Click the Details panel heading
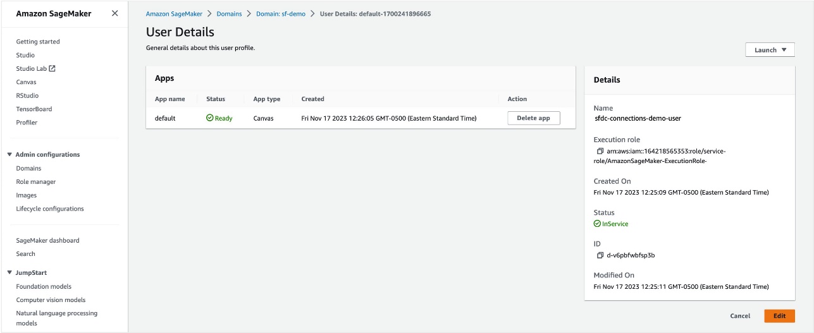The image size is (814, 333). tap(607, 80)
